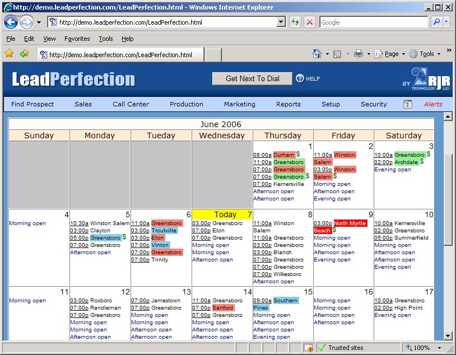Click the Add to Favorites icon
Viewport: 456px width, 355px height.
(x=25, y=54)
